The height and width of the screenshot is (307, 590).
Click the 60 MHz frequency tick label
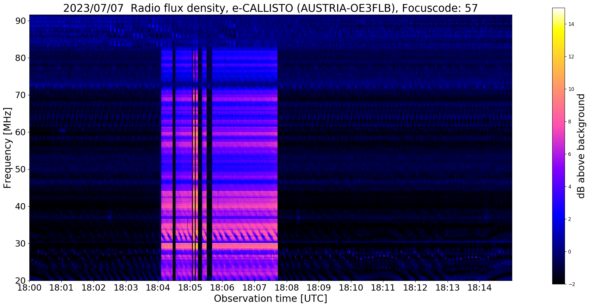(x=20, y=132)
